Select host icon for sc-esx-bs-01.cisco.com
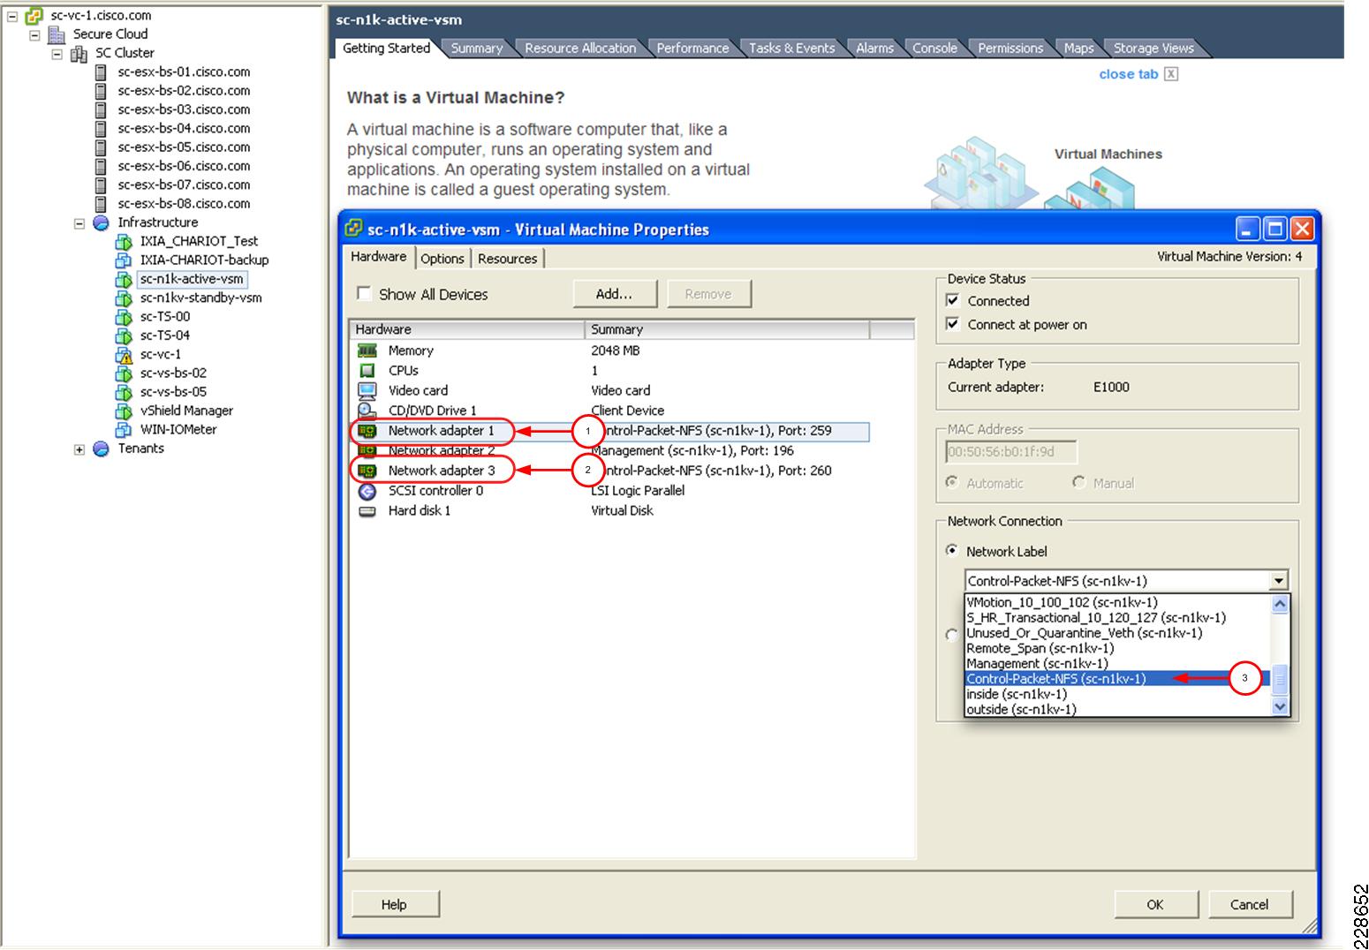 [x=101, y=72]
